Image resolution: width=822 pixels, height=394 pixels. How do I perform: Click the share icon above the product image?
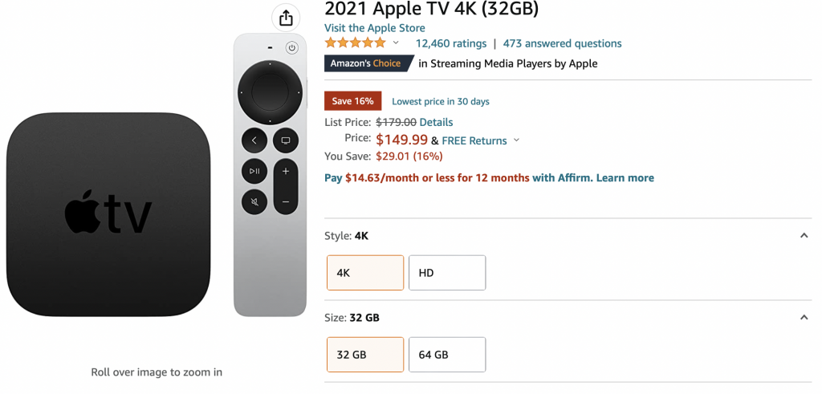click(x=286, y=18)
